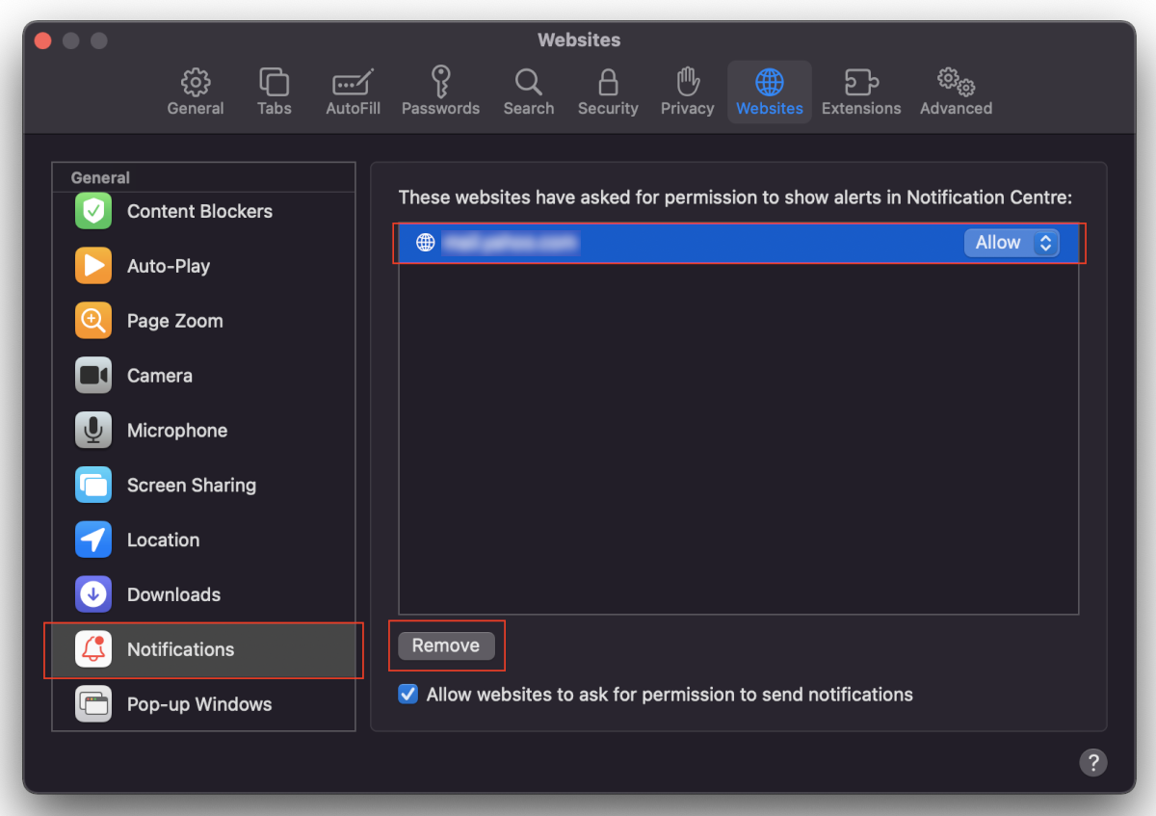Select Content Blockers in sidebar
Image resolution: width=1156 pixels, height=816 pixels.
199,211
